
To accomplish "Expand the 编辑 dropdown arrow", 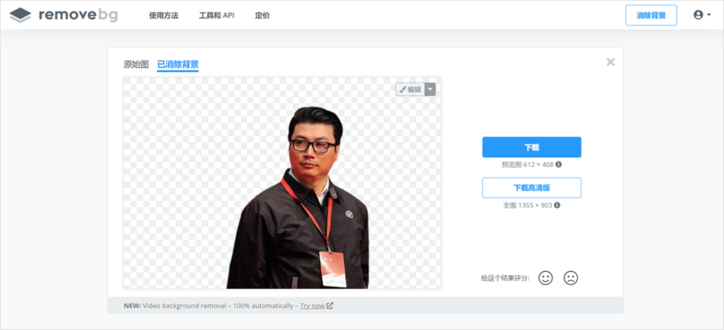I will point(430,90).
